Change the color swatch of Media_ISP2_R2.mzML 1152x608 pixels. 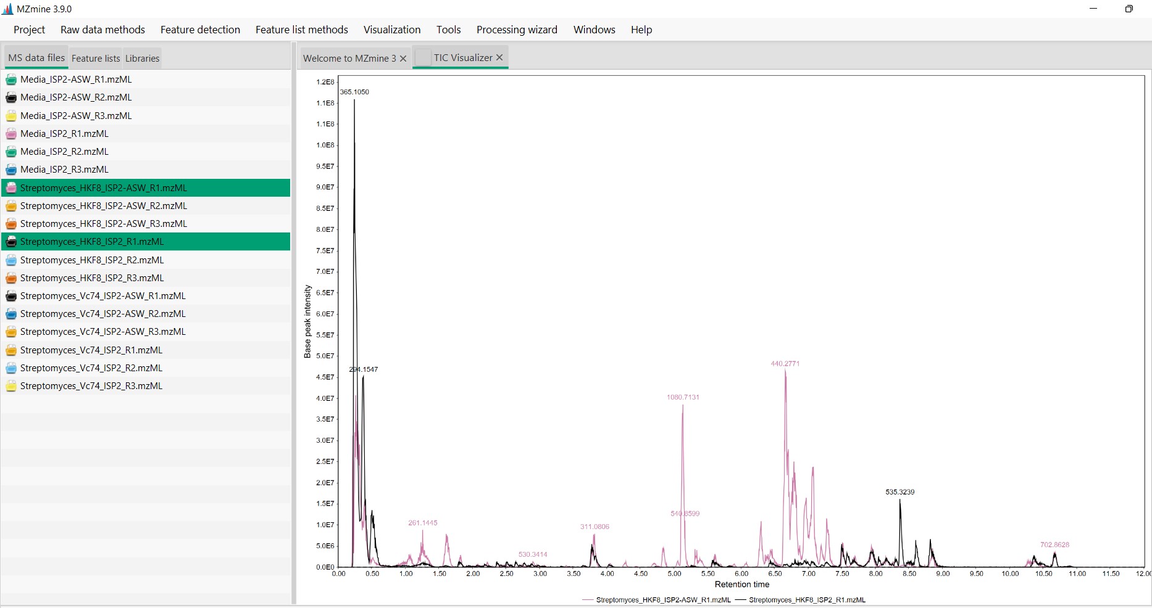[10, 151]
